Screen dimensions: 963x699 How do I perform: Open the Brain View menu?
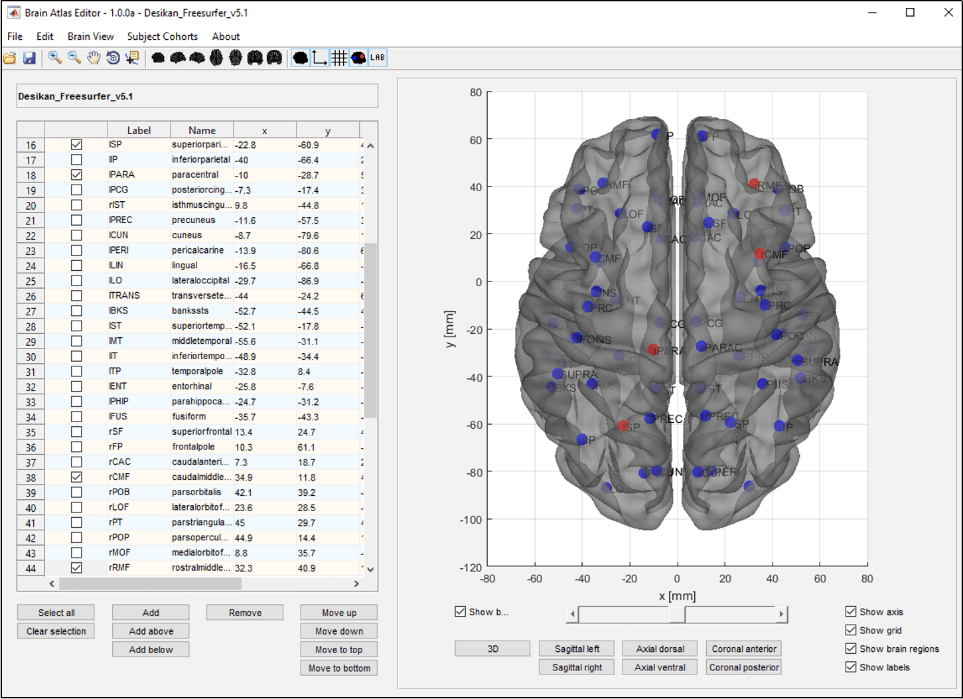(x=90, y=37)
